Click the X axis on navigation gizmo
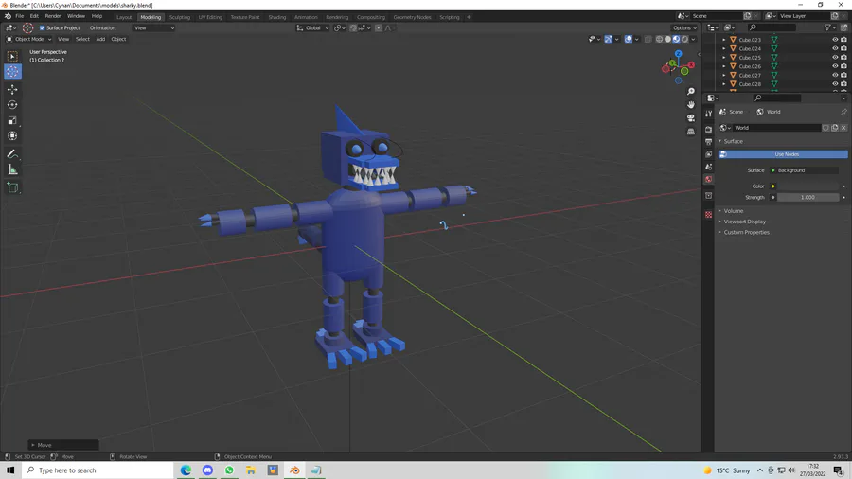The width and height of the screenshot is (852, 479). 691,65
